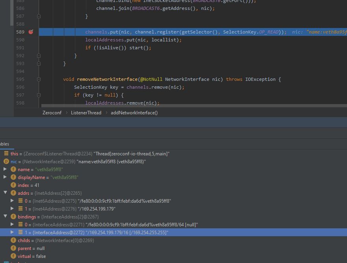Click the verified breakpoint icon on line 589
Screen dimensions: 347x263
31,32
